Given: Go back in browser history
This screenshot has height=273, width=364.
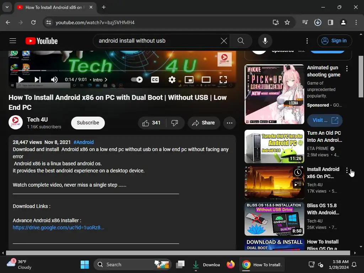Looking at the screenshot, I should 8,22.
